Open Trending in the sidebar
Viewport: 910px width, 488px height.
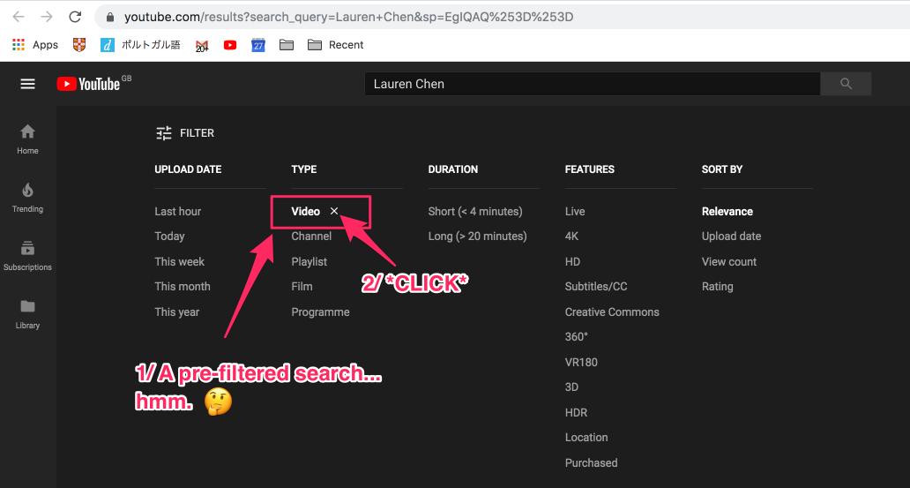[27, 198]
